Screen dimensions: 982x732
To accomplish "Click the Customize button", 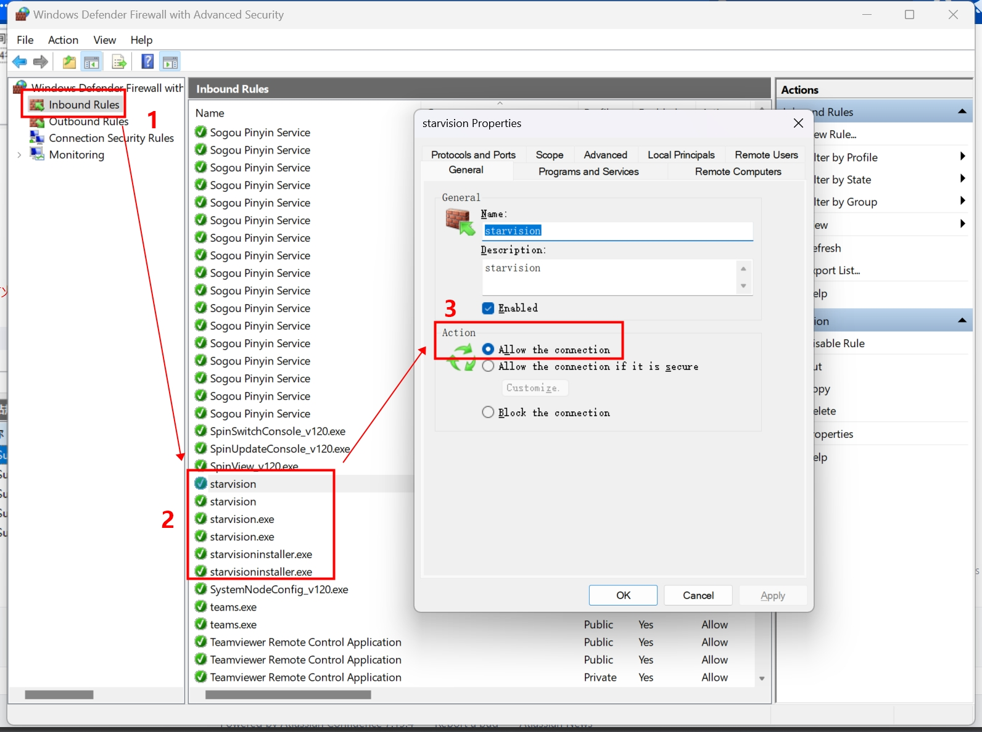I will (534, 388).
